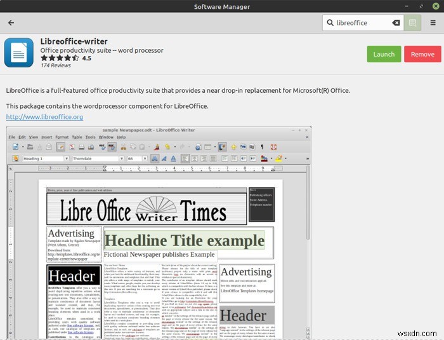The image size is (444, 340).
Task: Open Window menu in Writer preview
Action: coord(106,137)
